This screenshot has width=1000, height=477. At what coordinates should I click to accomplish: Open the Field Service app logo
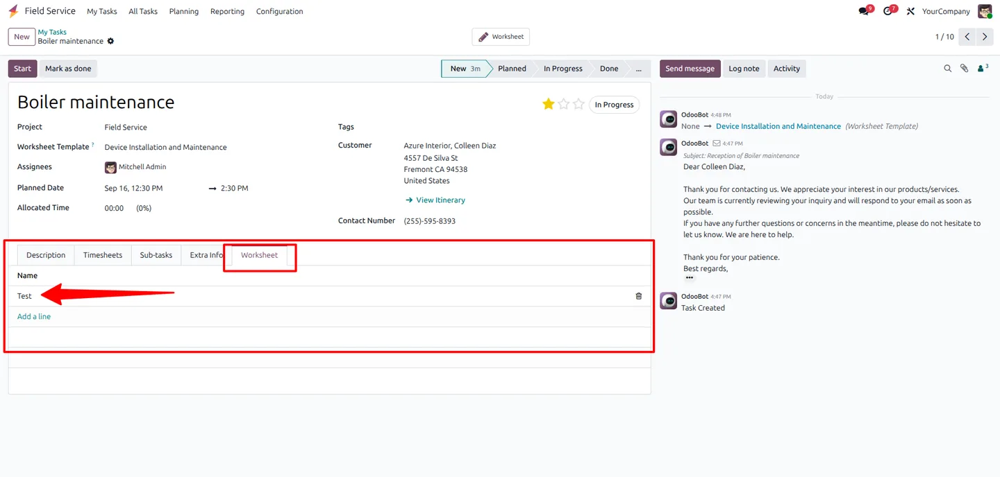click(x=13, y=11)
